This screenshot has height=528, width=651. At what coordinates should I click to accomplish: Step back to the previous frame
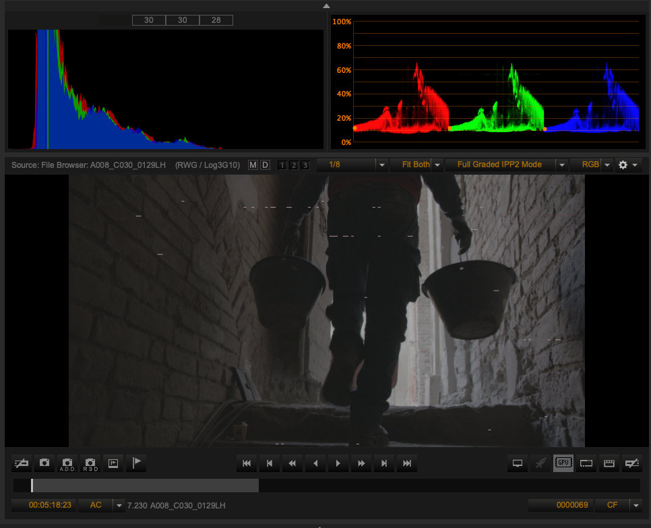pyautogui.click(x=270, y=463)
